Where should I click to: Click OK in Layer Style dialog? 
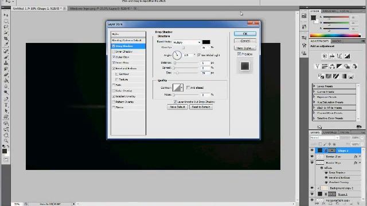(x=245, y=34)
